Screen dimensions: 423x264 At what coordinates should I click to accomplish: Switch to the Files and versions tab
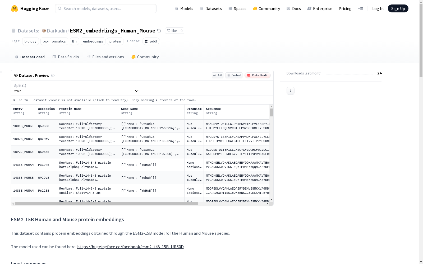point(105,57)
